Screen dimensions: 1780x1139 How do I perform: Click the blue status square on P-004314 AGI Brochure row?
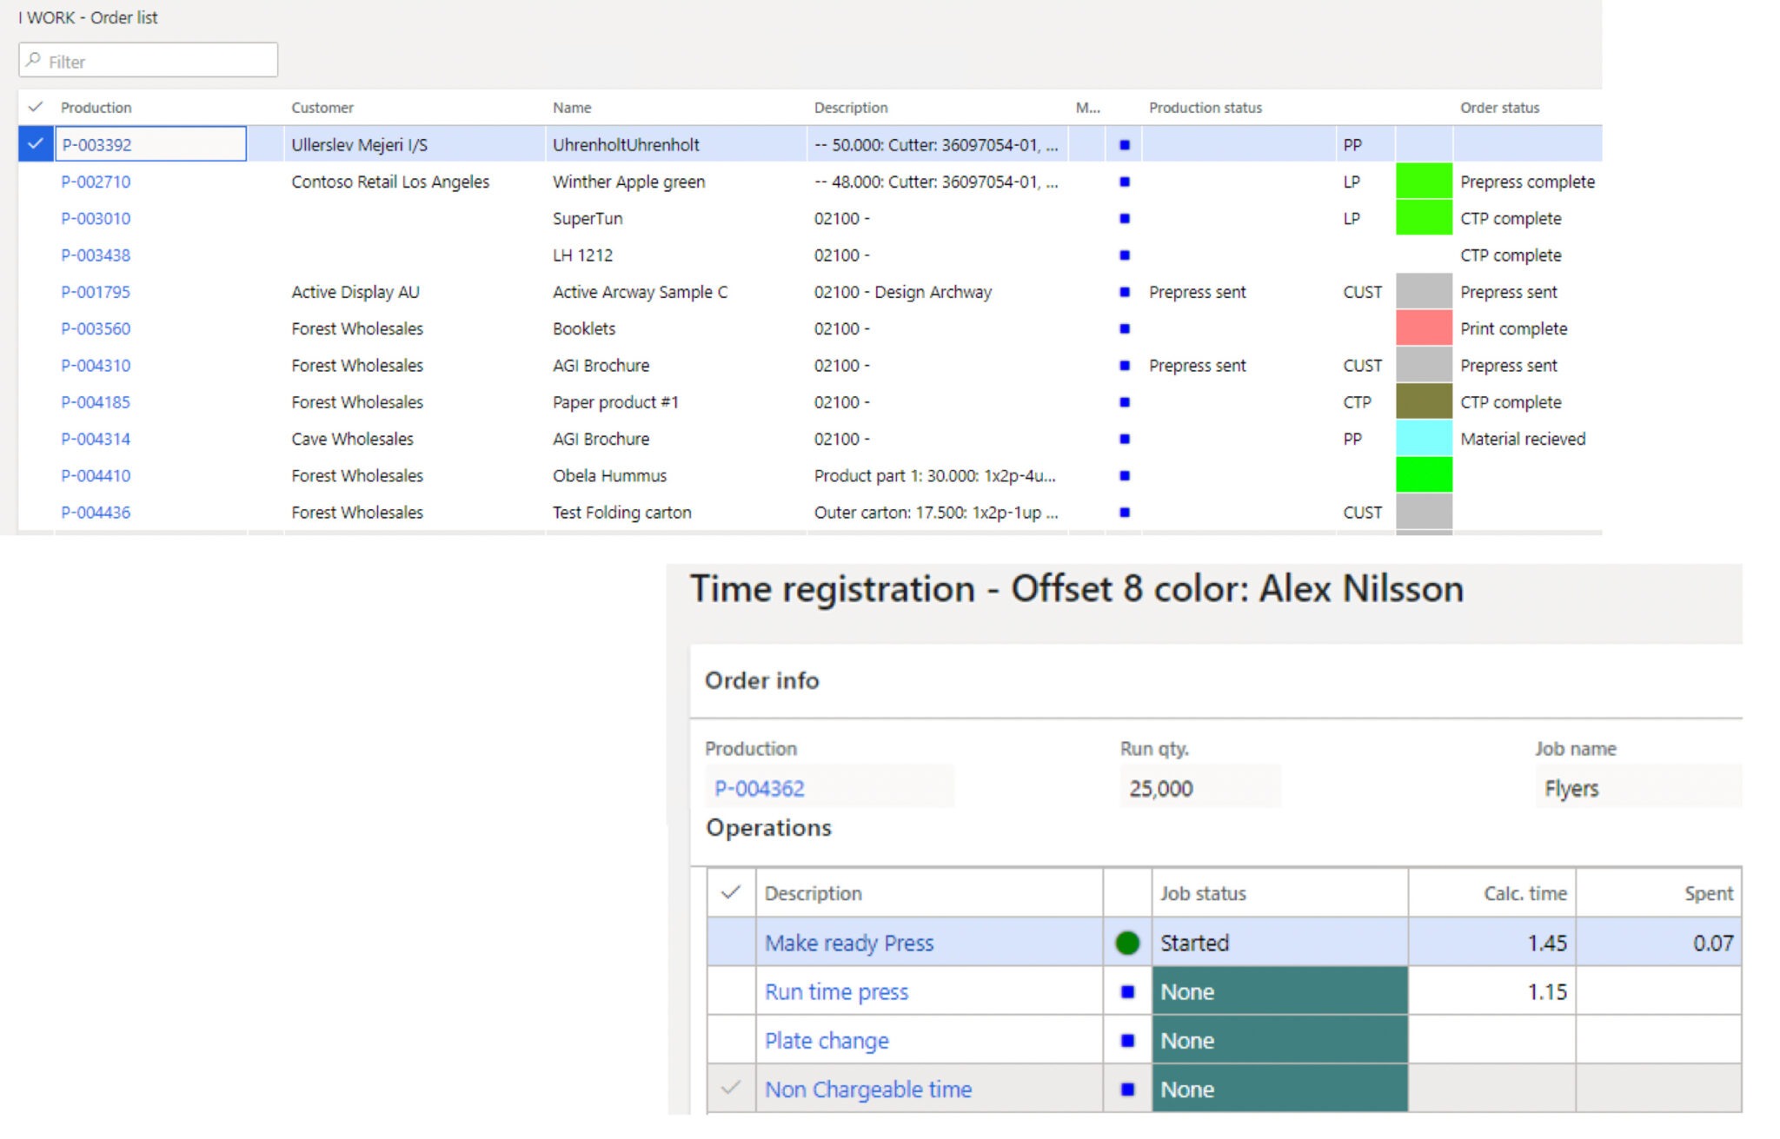pyautogui.click(x=1126, y=439)
